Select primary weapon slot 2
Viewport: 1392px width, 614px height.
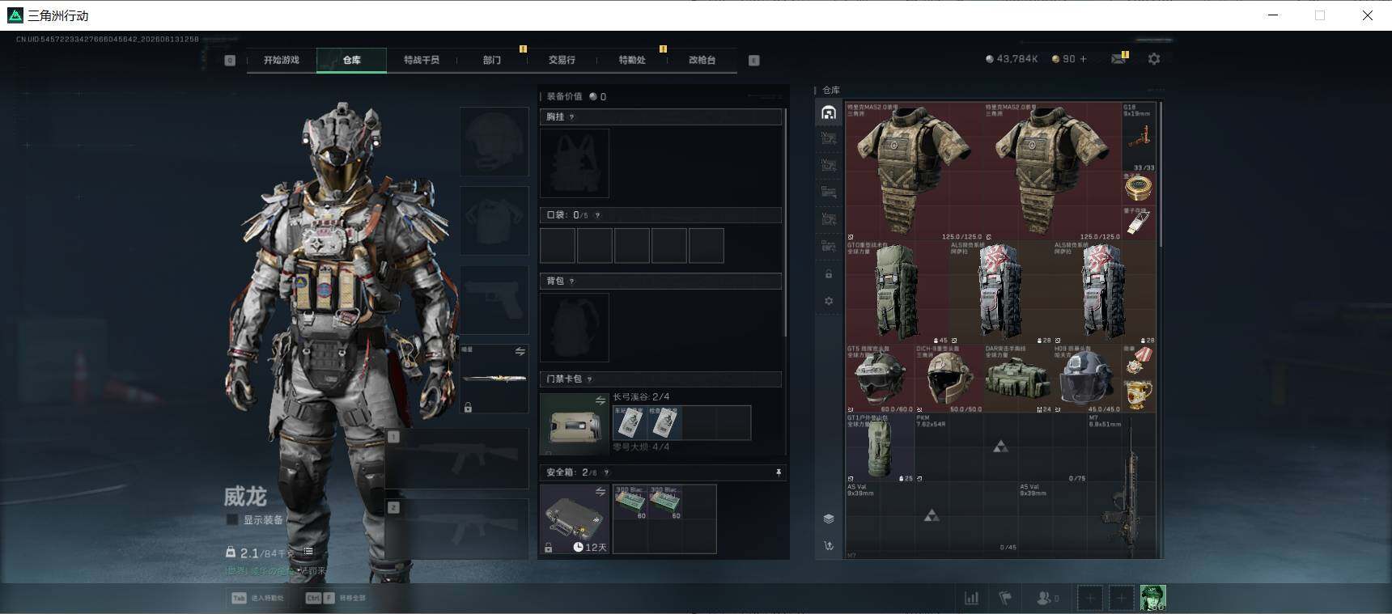(x=457, y=529)
